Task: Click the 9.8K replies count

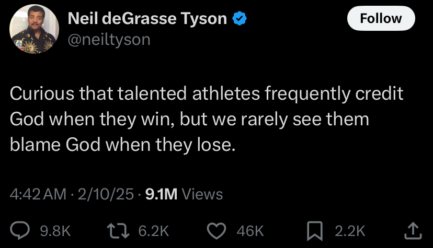Action: pyautogui.click(x=55, y=231)
